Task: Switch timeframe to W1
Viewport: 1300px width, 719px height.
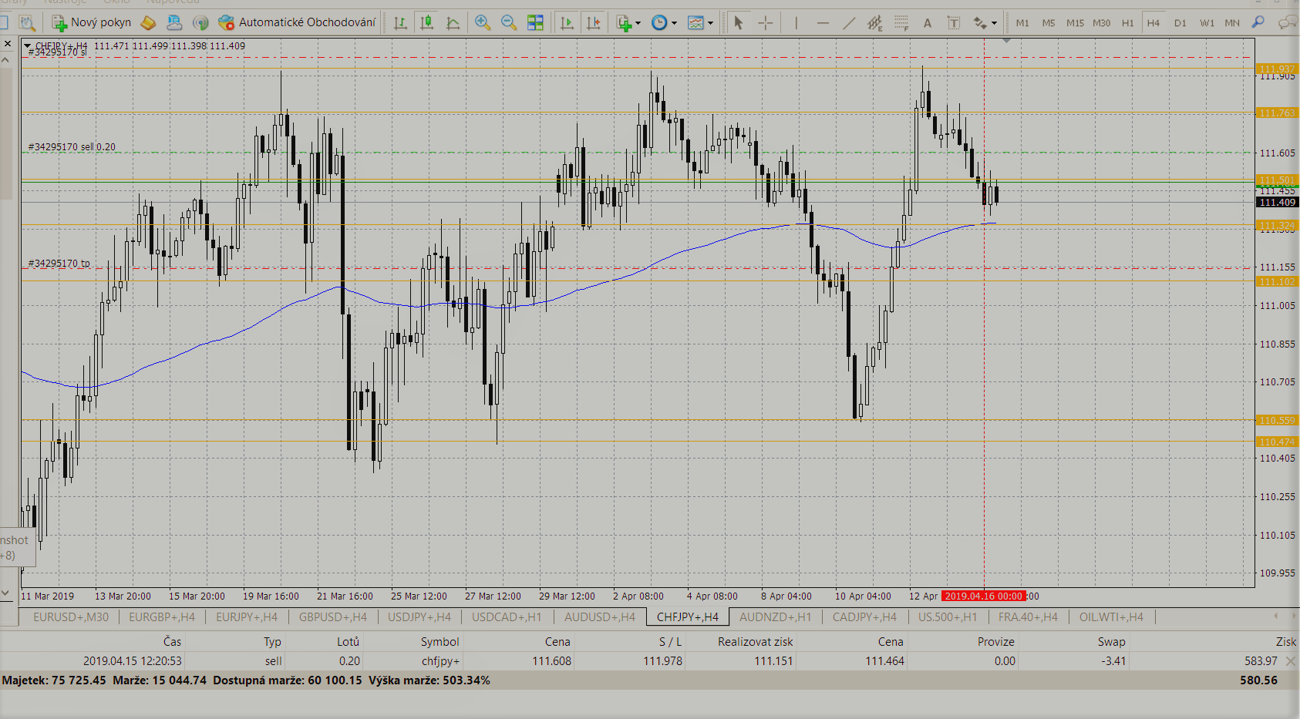Action: pyautogui.click(x=1207, y=22)
